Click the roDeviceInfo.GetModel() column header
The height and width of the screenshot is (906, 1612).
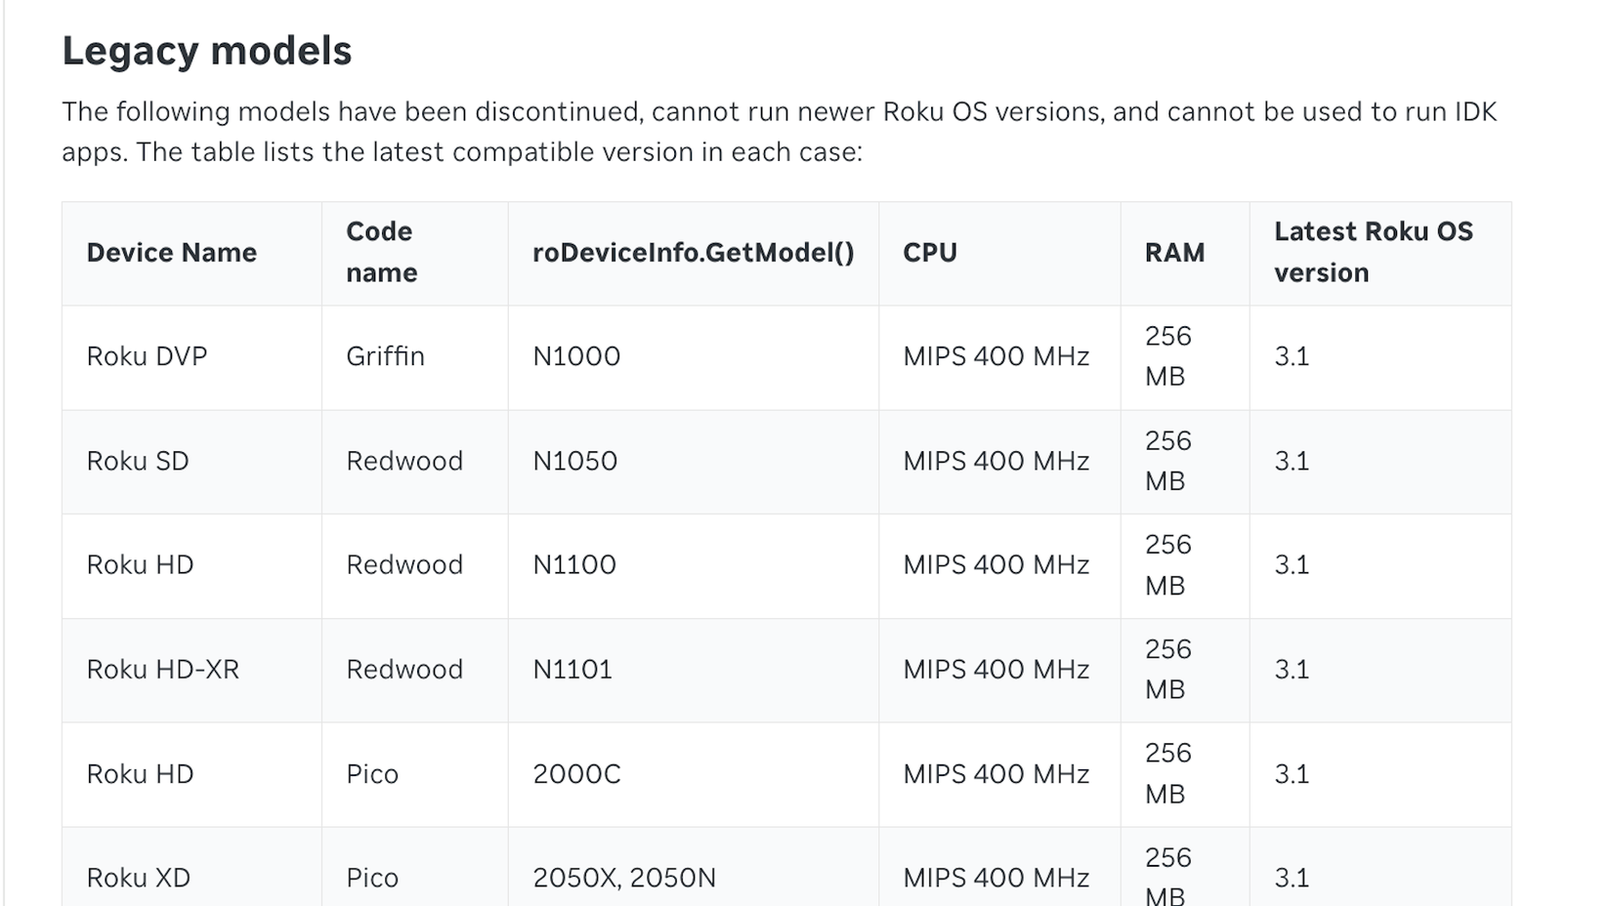coord(694,253)
